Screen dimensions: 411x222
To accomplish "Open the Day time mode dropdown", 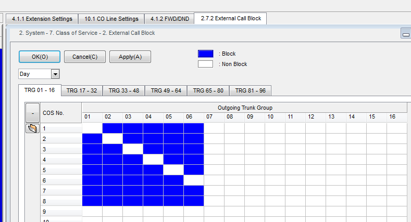I will coord(55,74).
